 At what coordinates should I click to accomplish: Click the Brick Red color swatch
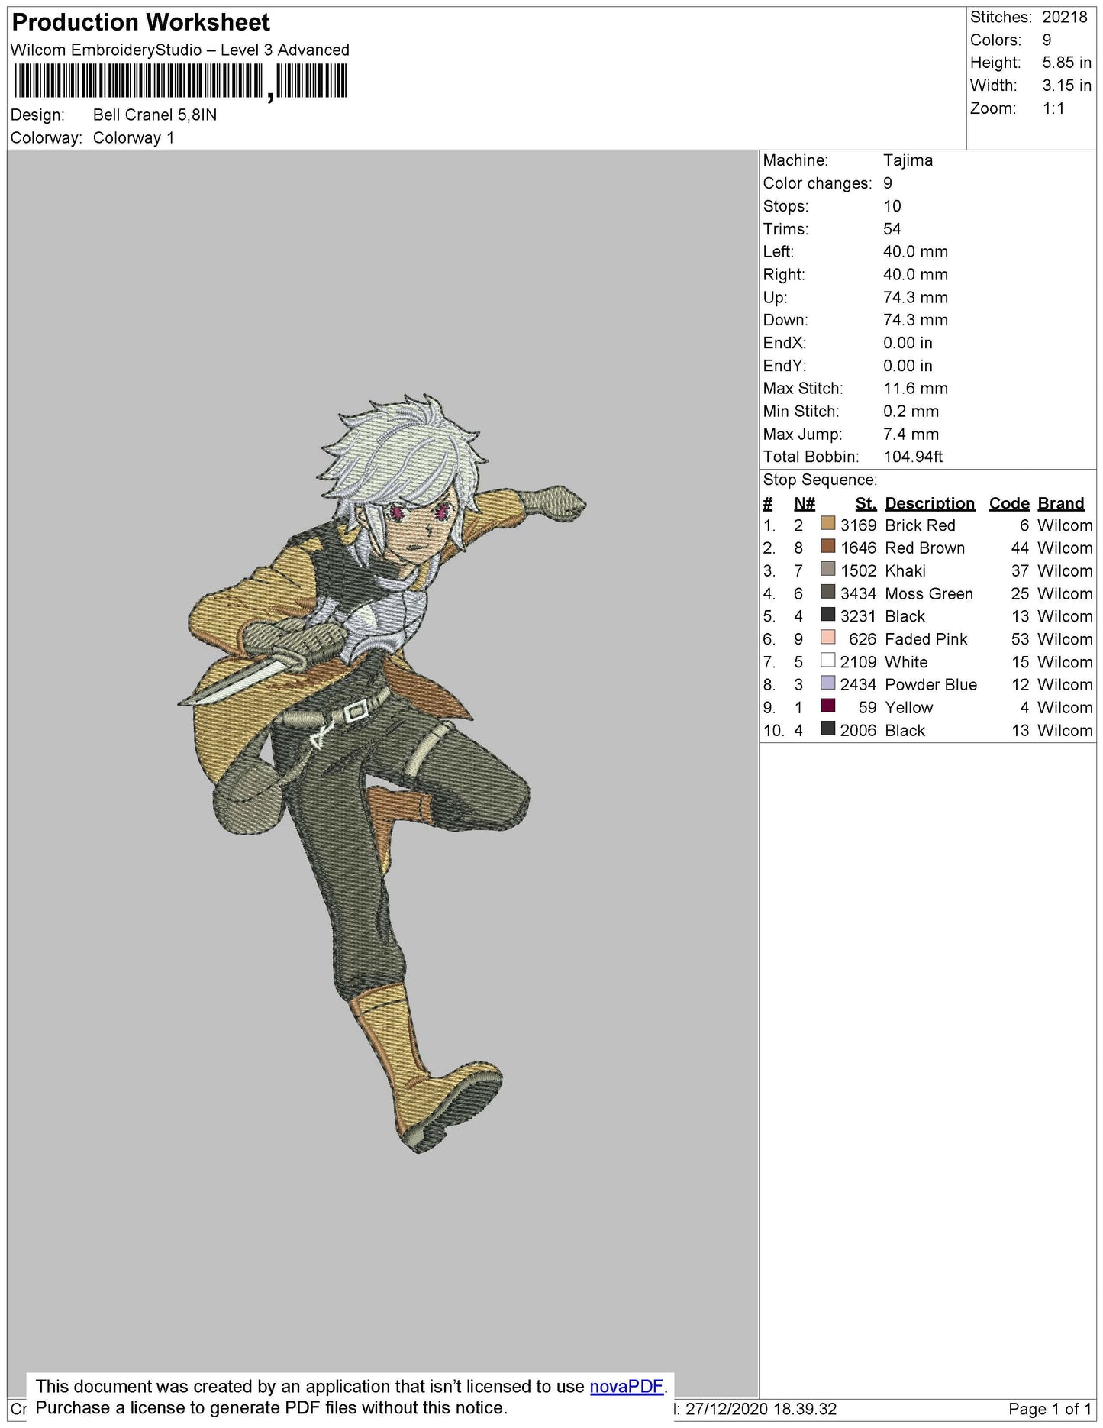click(x=827, y=523)
